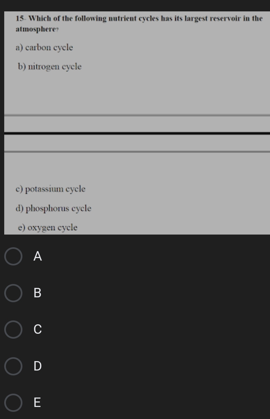
Task: Mark the radio button for option C
Action: (13, 330)
